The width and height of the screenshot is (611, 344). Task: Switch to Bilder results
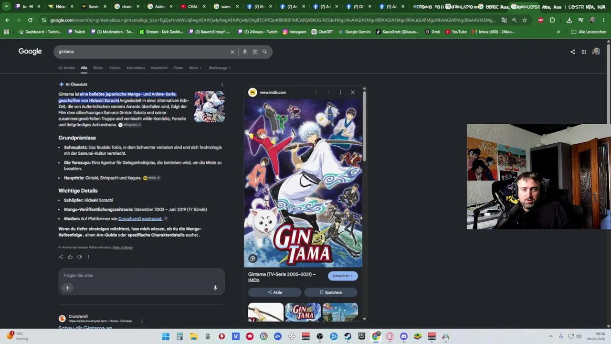tap(98, 68)
